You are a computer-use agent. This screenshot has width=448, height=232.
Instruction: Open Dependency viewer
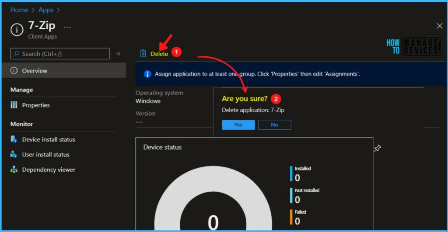tap(49, 170)
